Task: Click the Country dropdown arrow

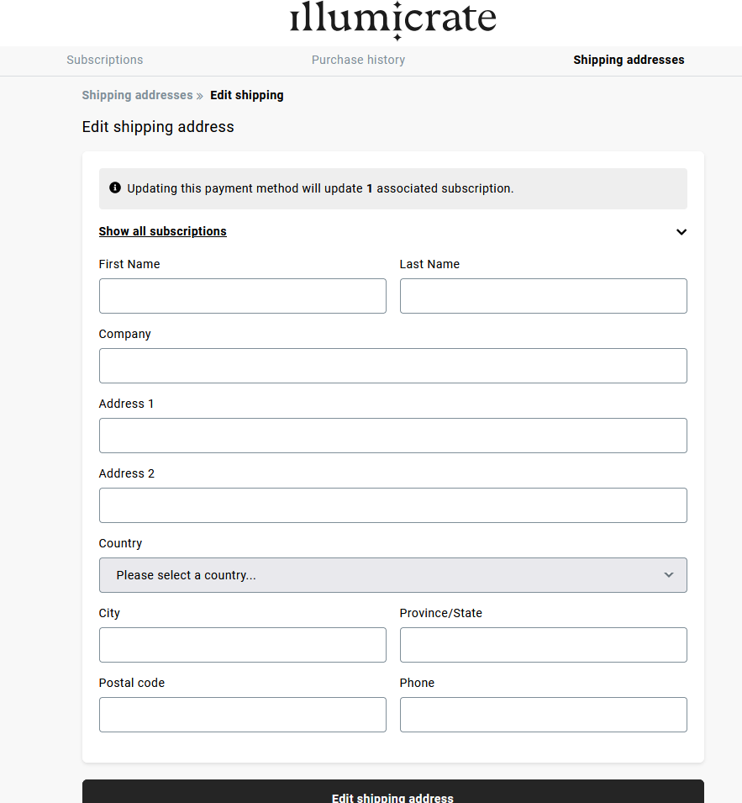Action: [x=669, y=575]
